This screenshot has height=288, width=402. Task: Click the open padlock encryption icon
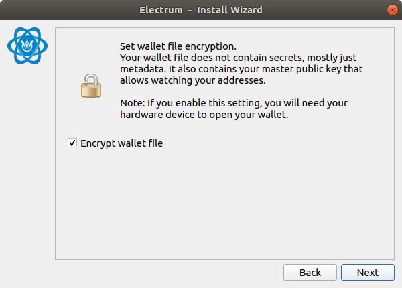click(91, 86)
